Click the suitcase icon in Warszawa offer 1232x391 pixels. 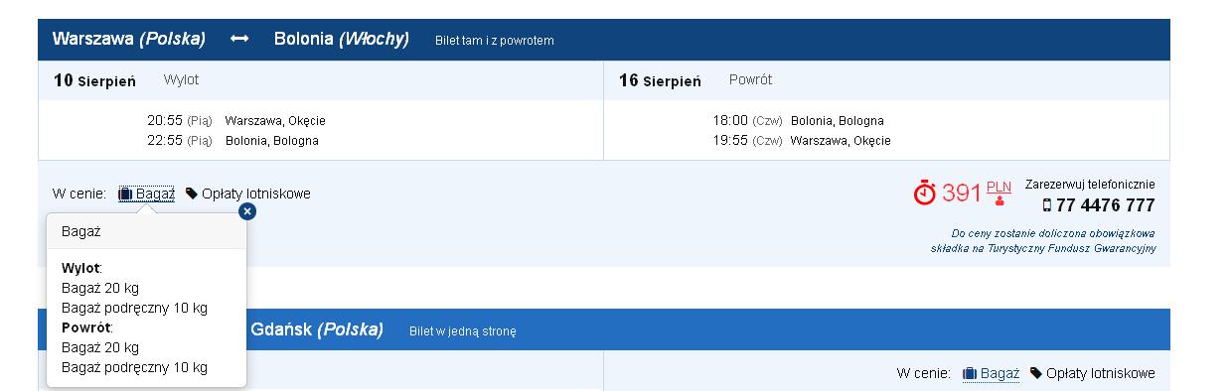click(125, 195)
